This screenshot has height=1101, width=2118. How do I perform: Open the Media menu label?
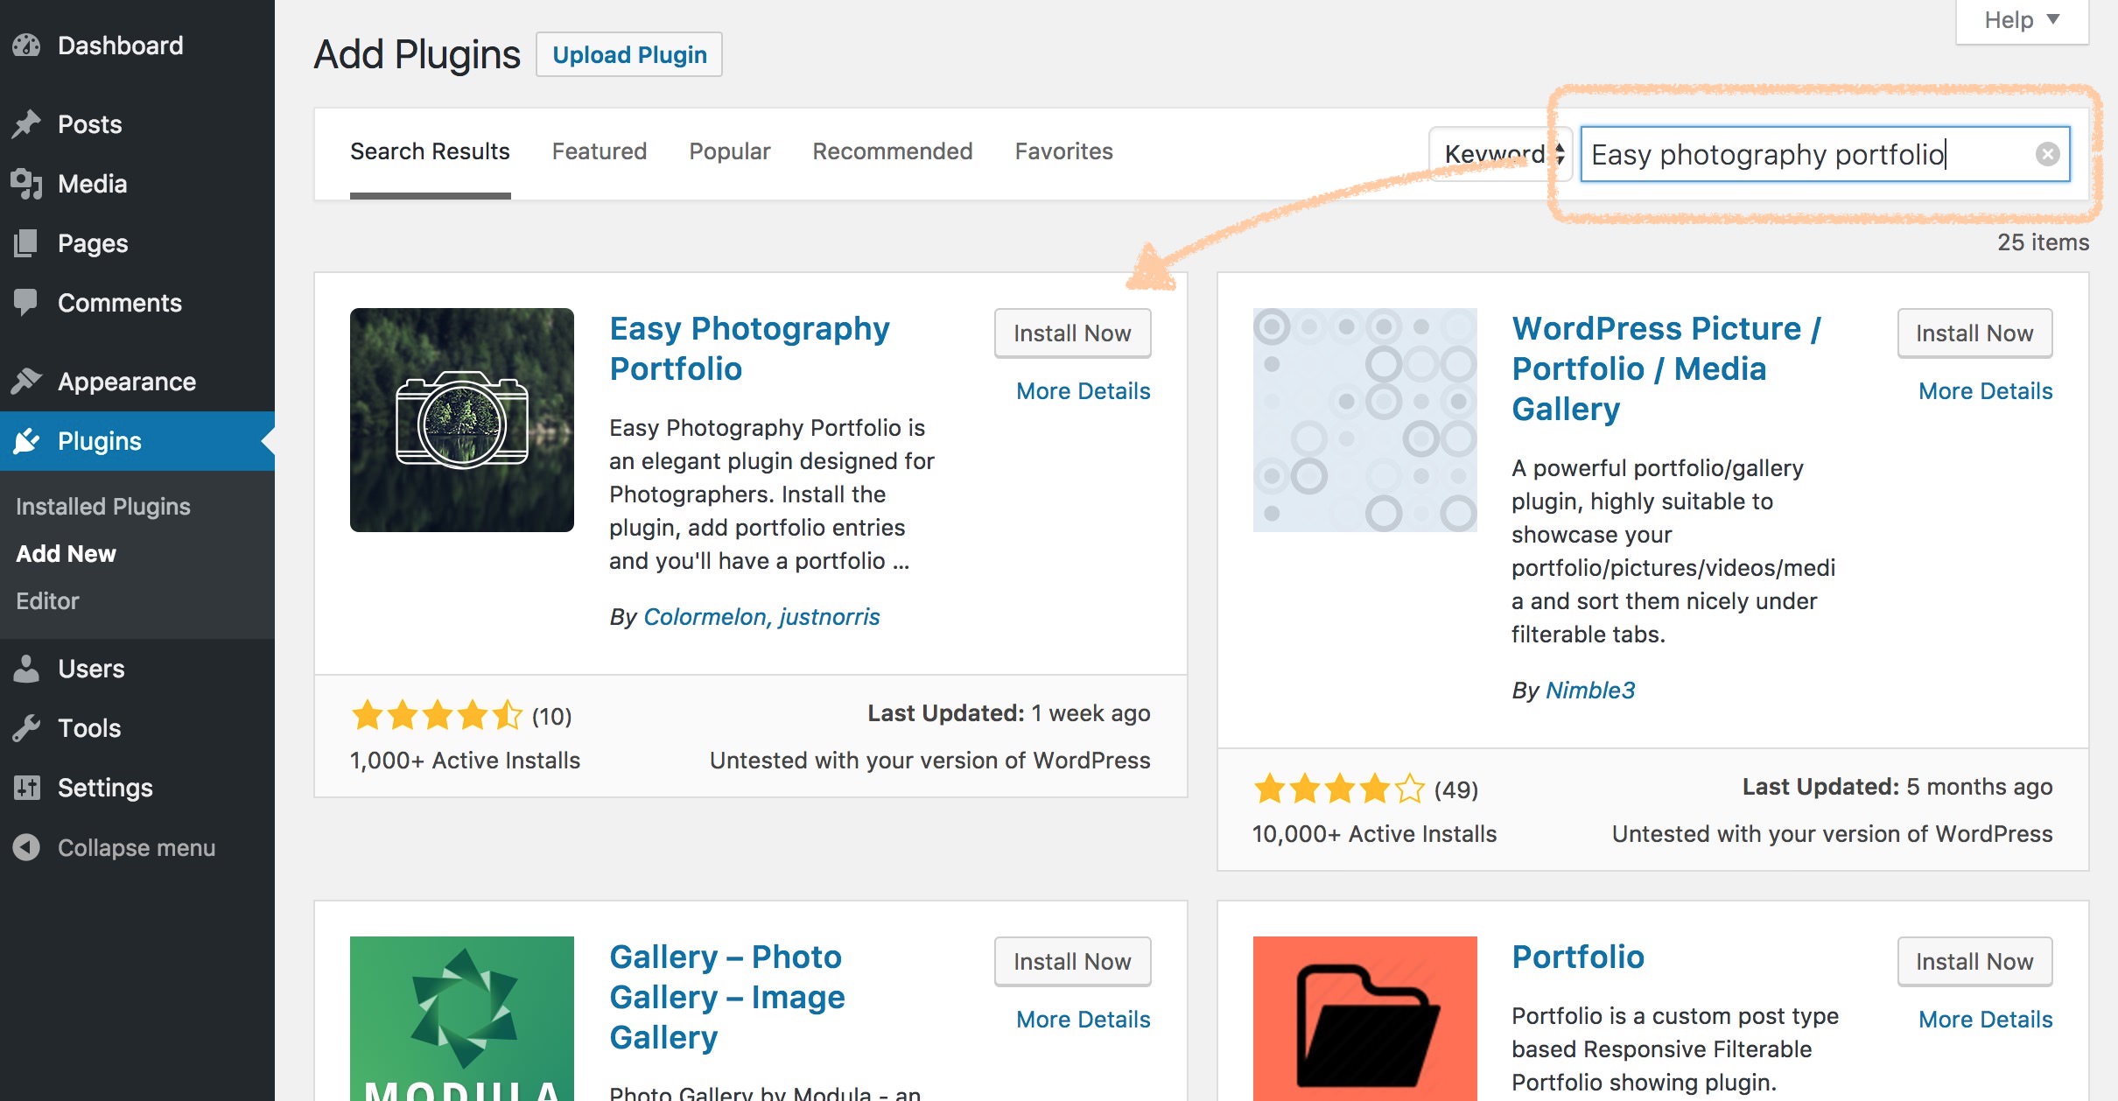pyautogui.click(x=93, y=184)
